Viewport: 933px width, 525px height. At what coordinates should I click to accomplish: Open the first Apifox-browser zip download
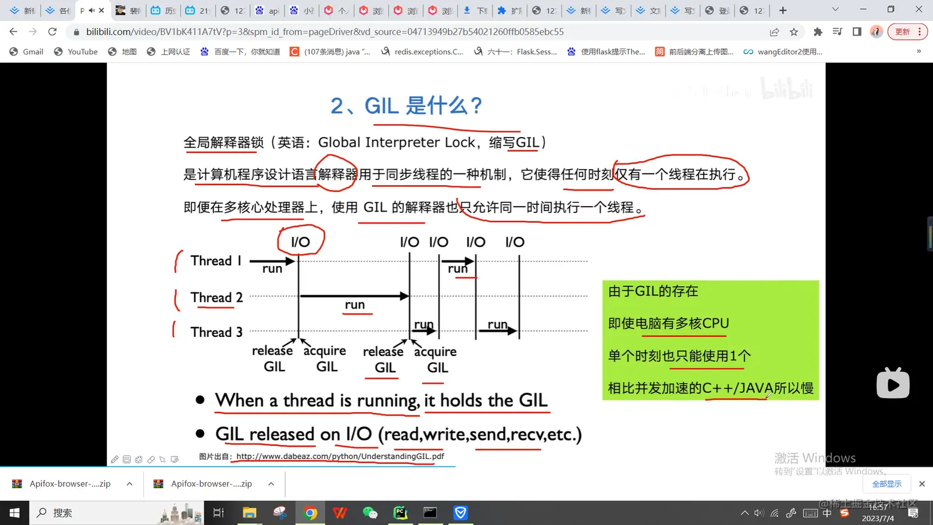(x=61, y=484)
